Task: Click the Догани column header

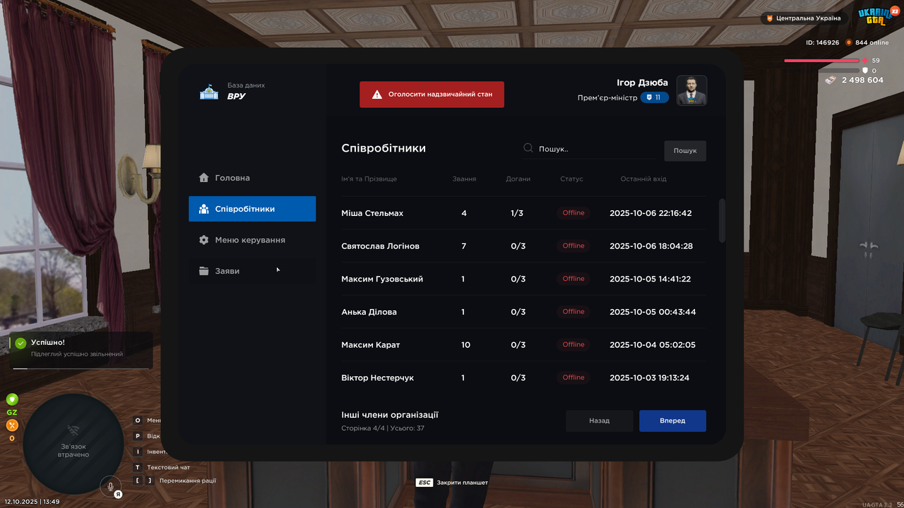Action: (x=518, y=179)
